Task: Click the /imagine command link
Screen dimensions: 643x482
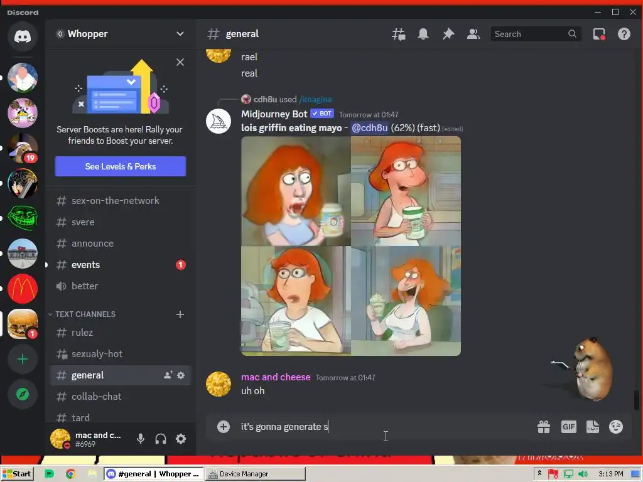Action: [x=316, y=100]
